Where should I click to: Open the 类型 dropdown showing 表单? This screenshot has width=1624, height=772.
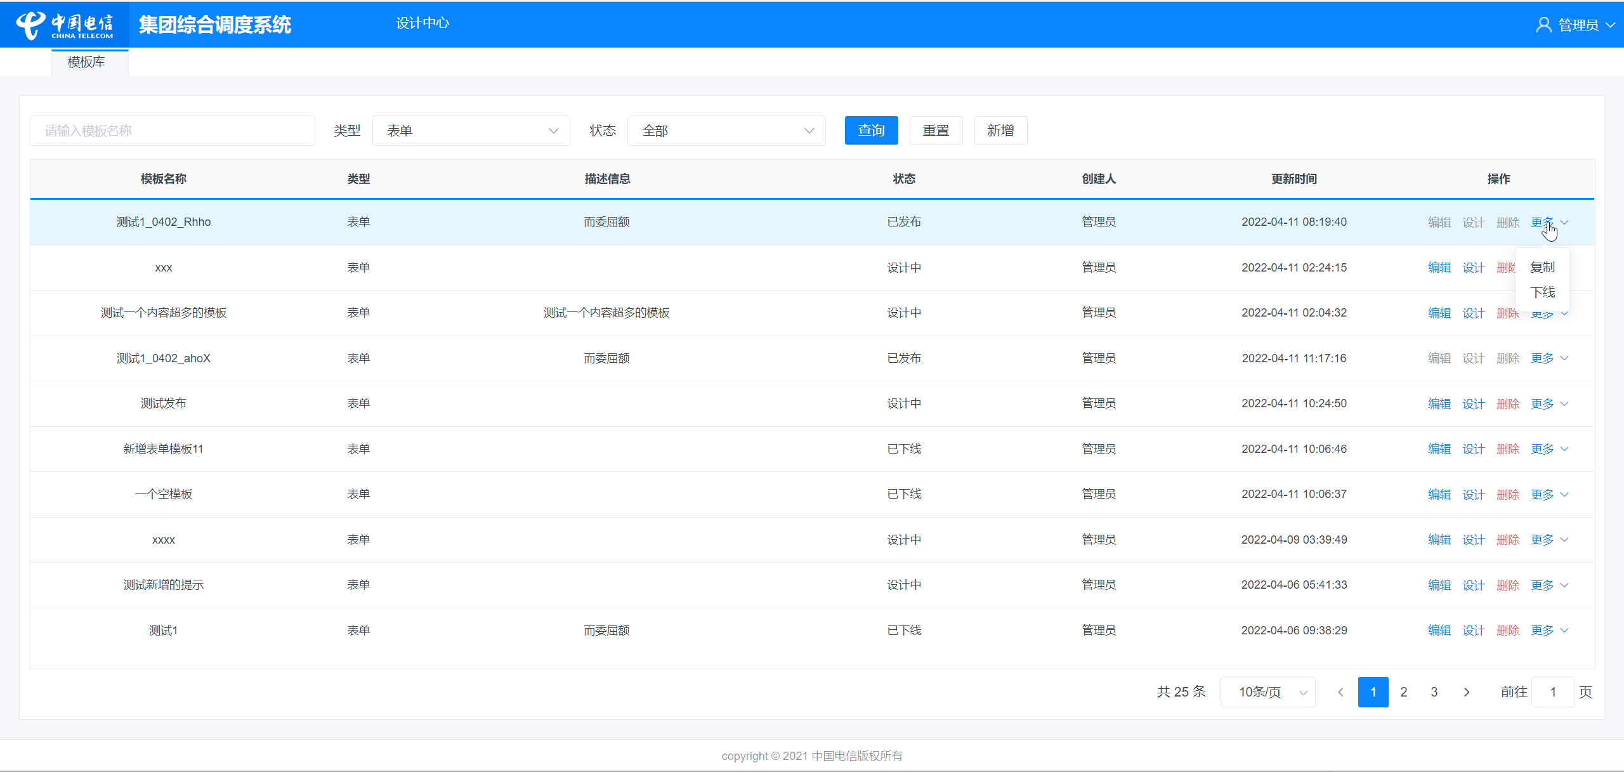click(x=471, y=131)
